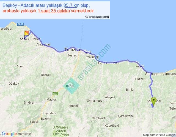Click the Araklı town label

140,67
